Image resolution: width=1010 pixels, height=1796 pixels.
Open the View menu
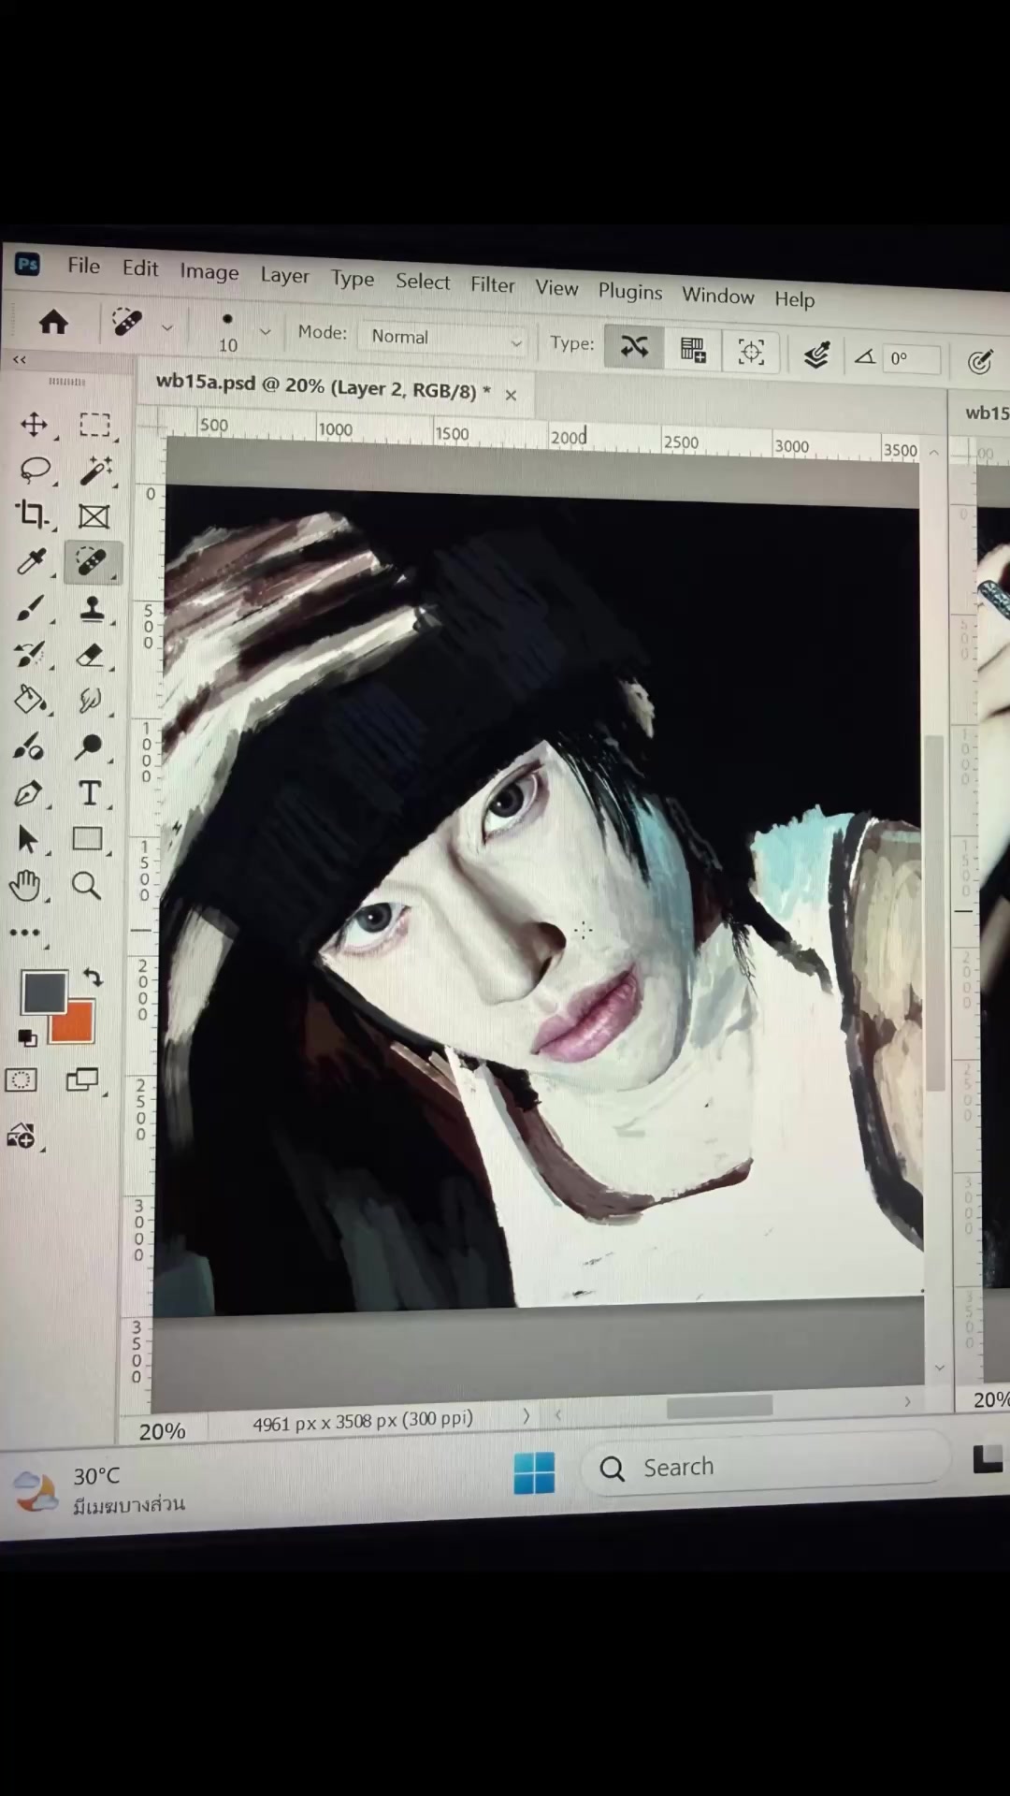pos(556,288)
